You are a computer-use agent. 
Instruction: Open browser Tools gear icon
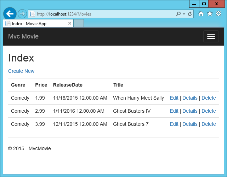pos(218,13)
